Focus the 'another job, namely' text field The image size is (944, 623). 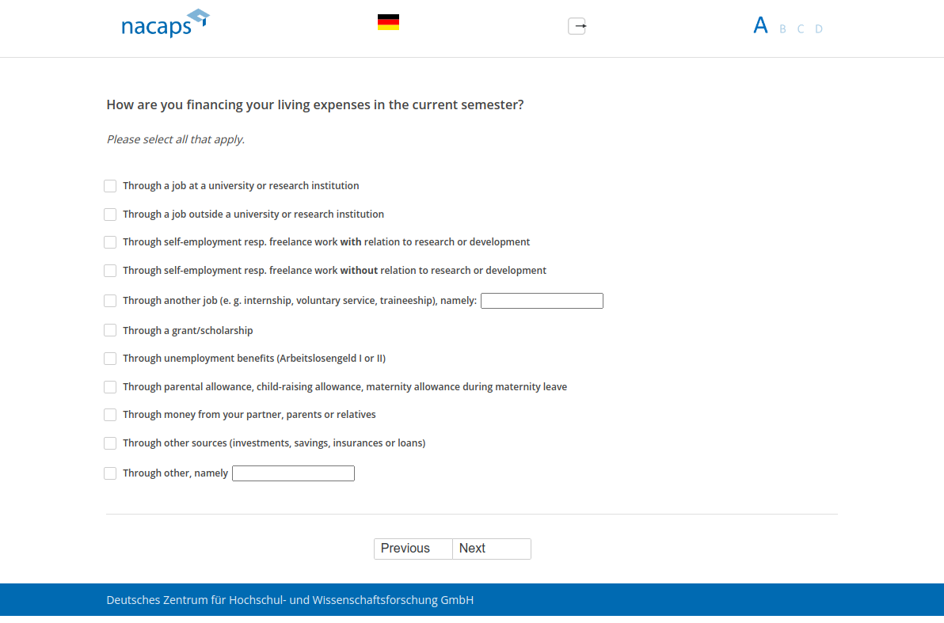[542, 301]
